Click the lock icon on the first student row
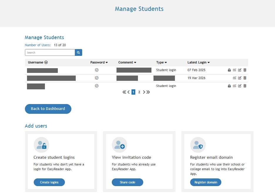 point(230,70)
